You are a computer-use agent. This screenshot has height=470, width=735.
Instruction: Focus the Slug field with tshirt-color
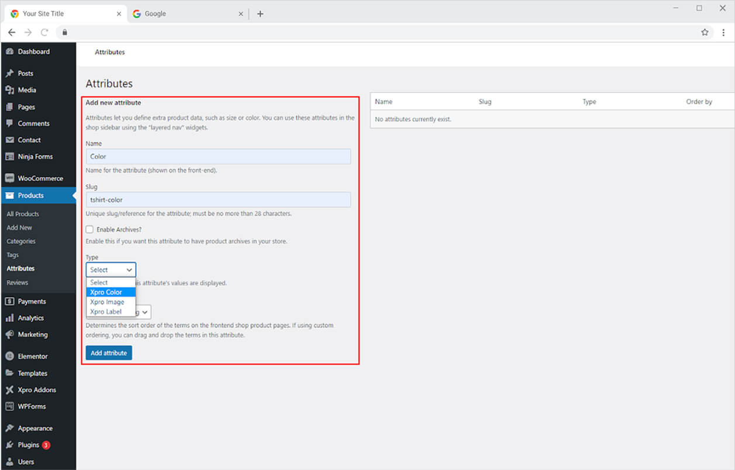[x=218, y=200]
